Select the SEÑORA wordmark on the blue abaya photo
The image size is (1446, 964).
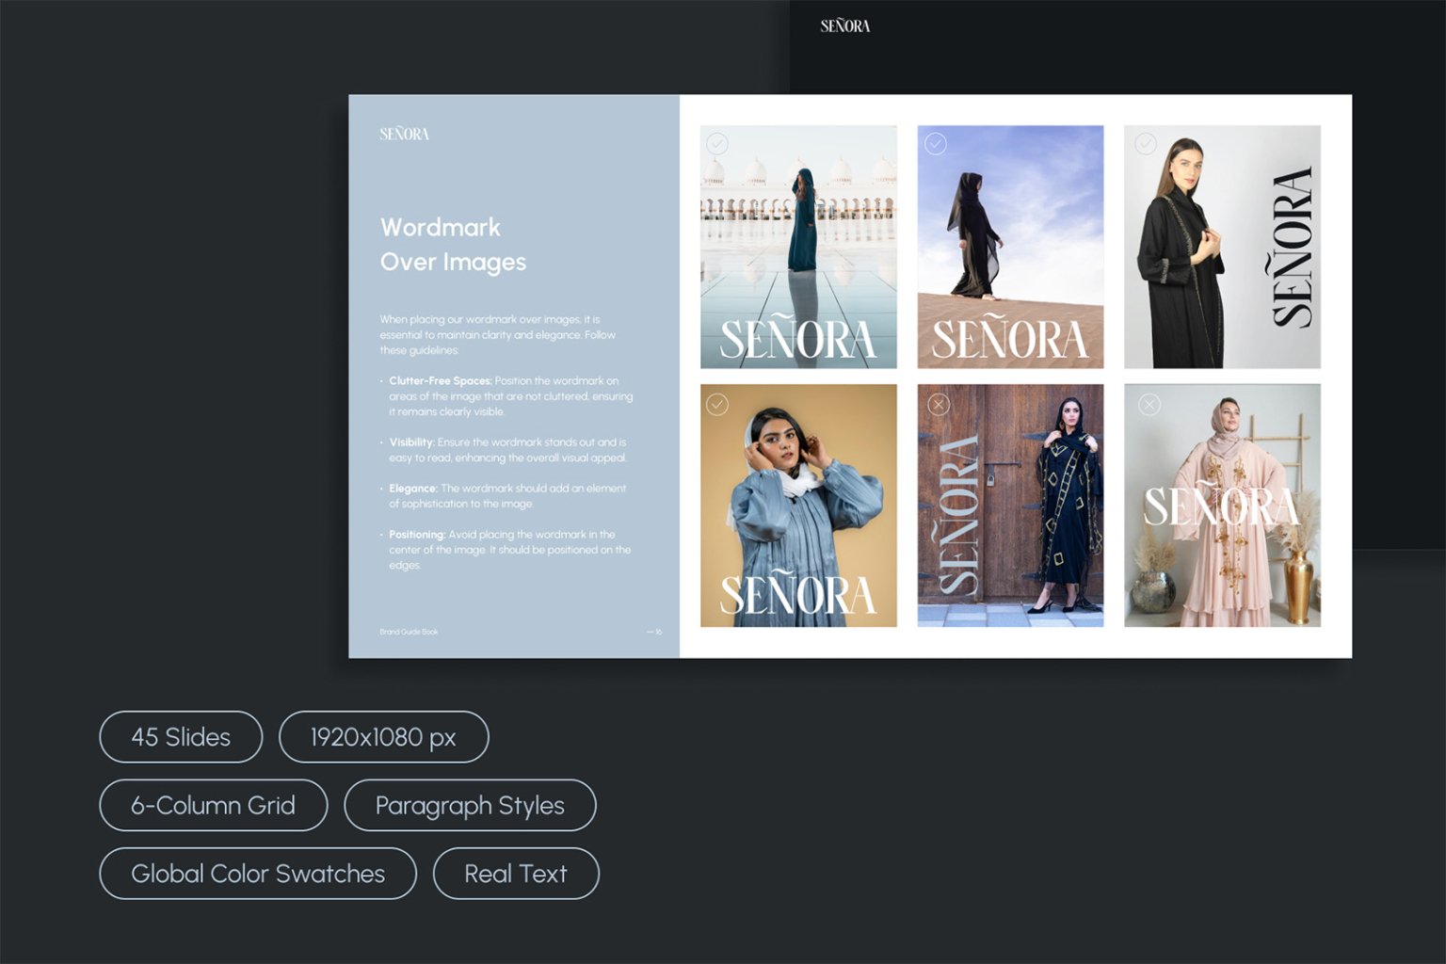click(797, 592)
